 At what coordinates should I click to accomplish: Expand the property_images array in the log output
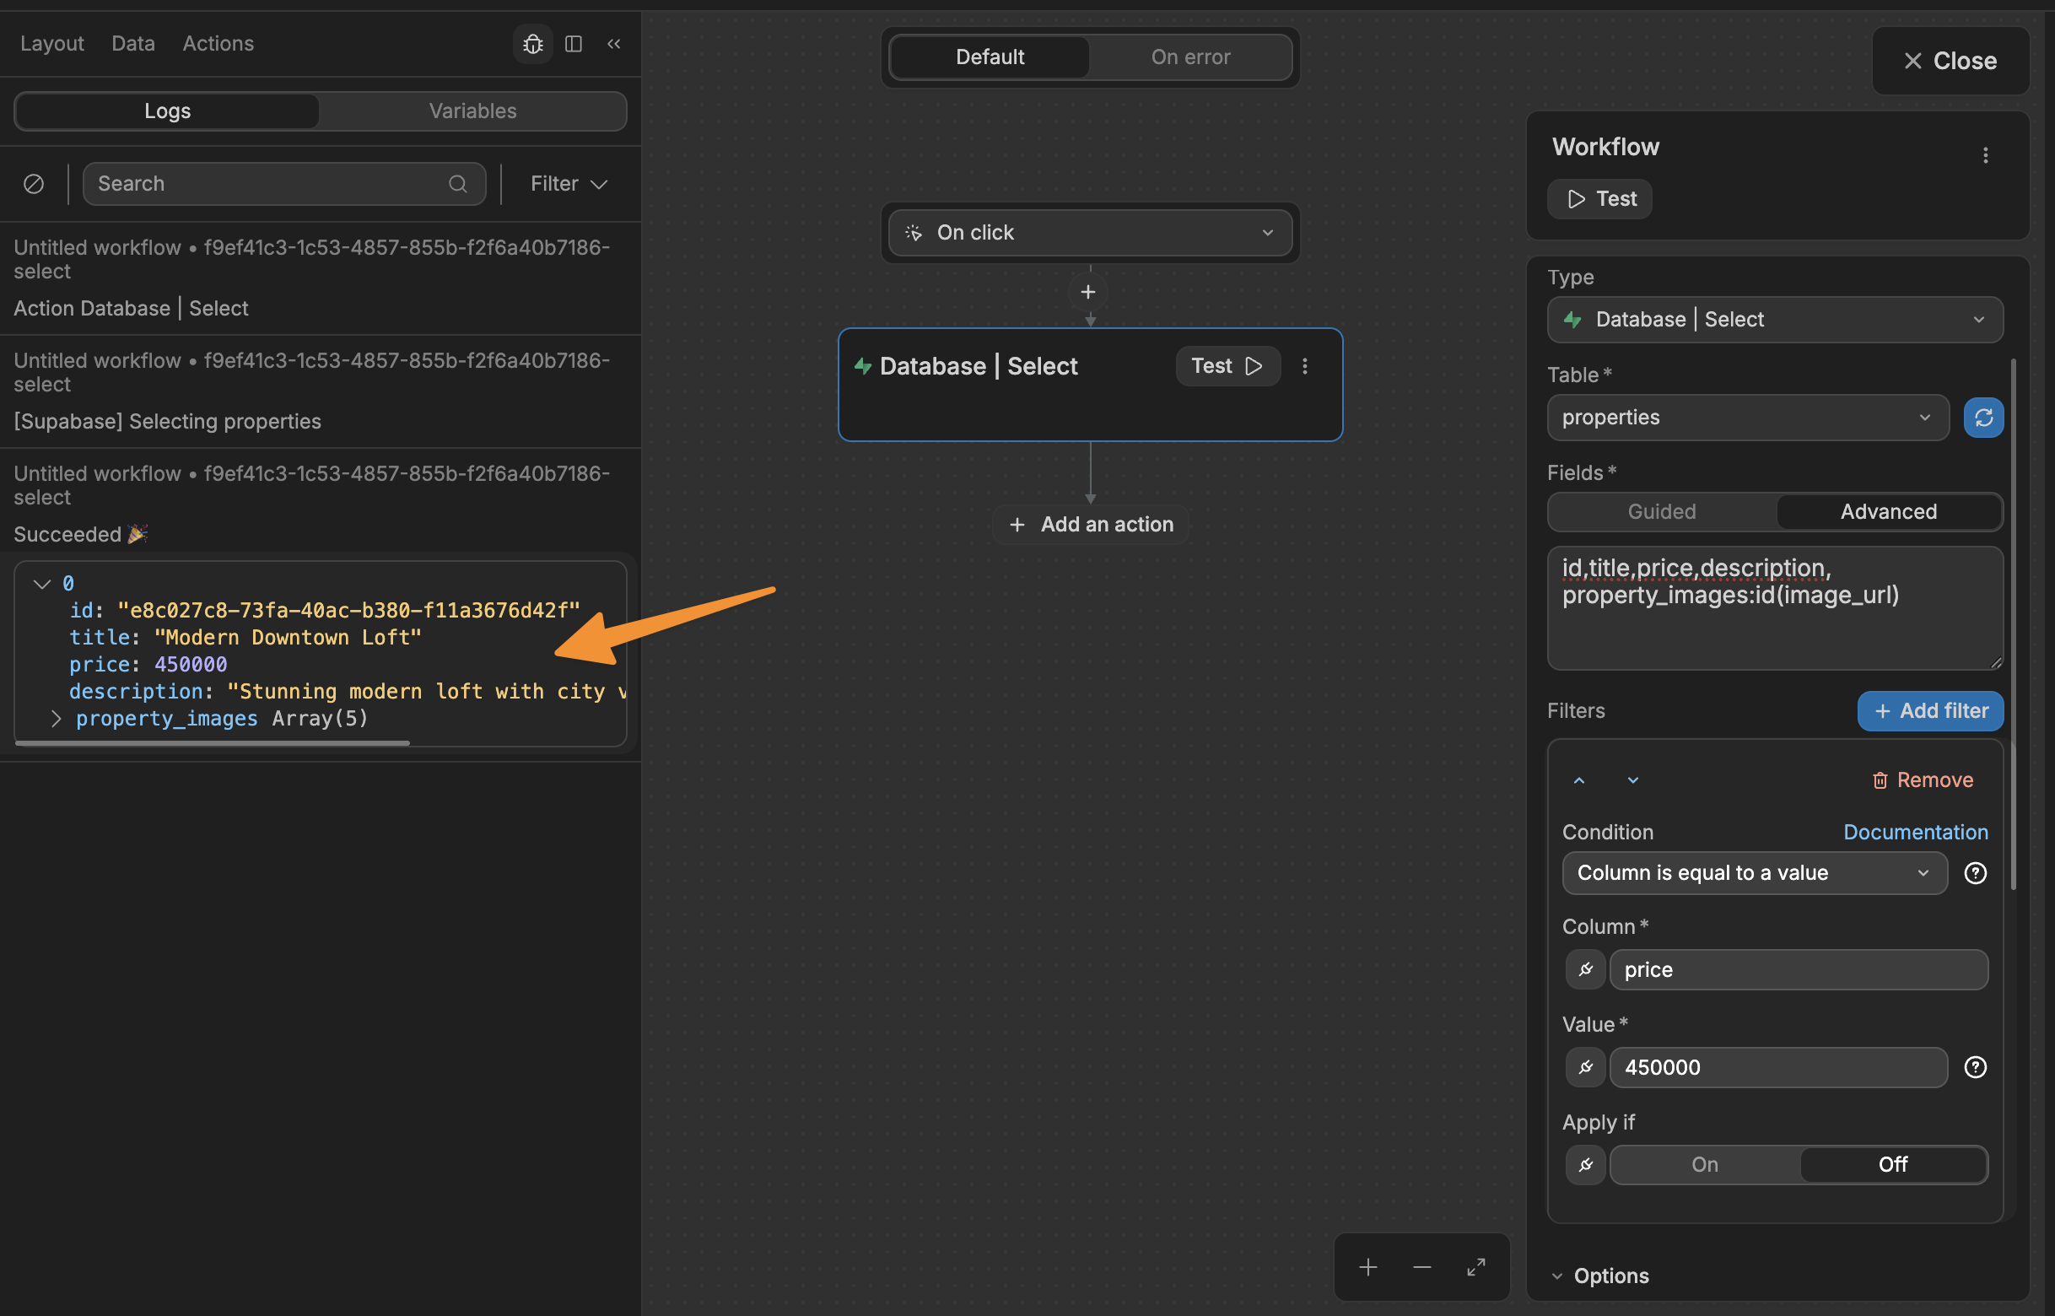(57, 719)
